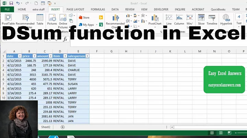
Task: Open the My Apps list
Action: (88, 25)
